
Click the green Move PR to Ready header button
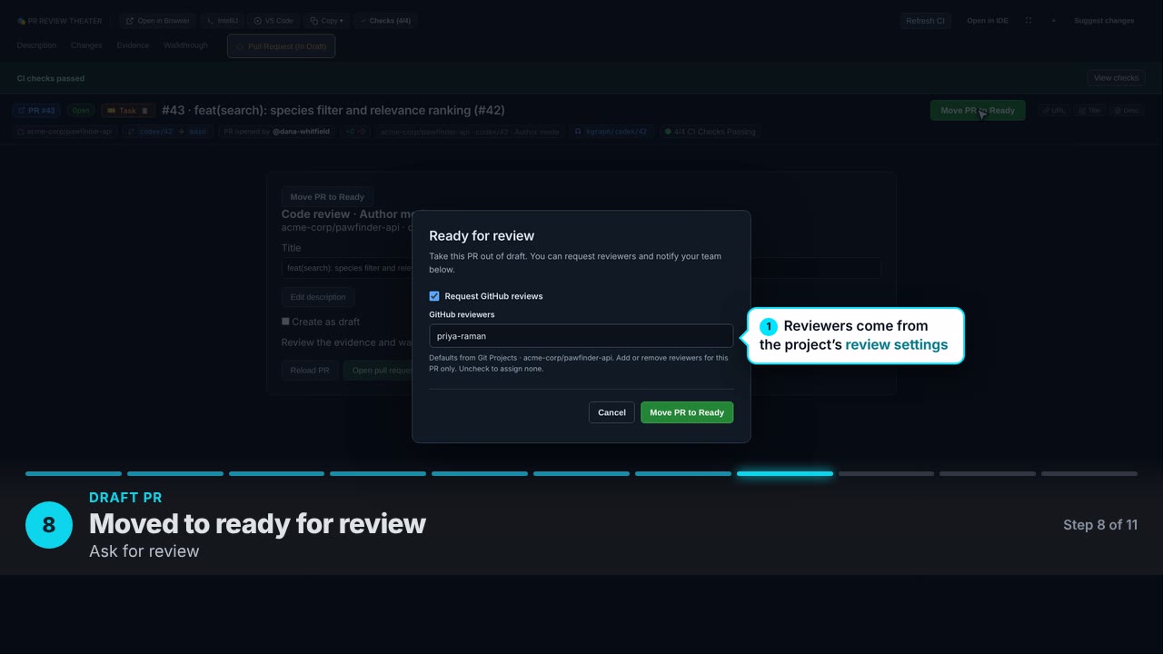point(978,110)
